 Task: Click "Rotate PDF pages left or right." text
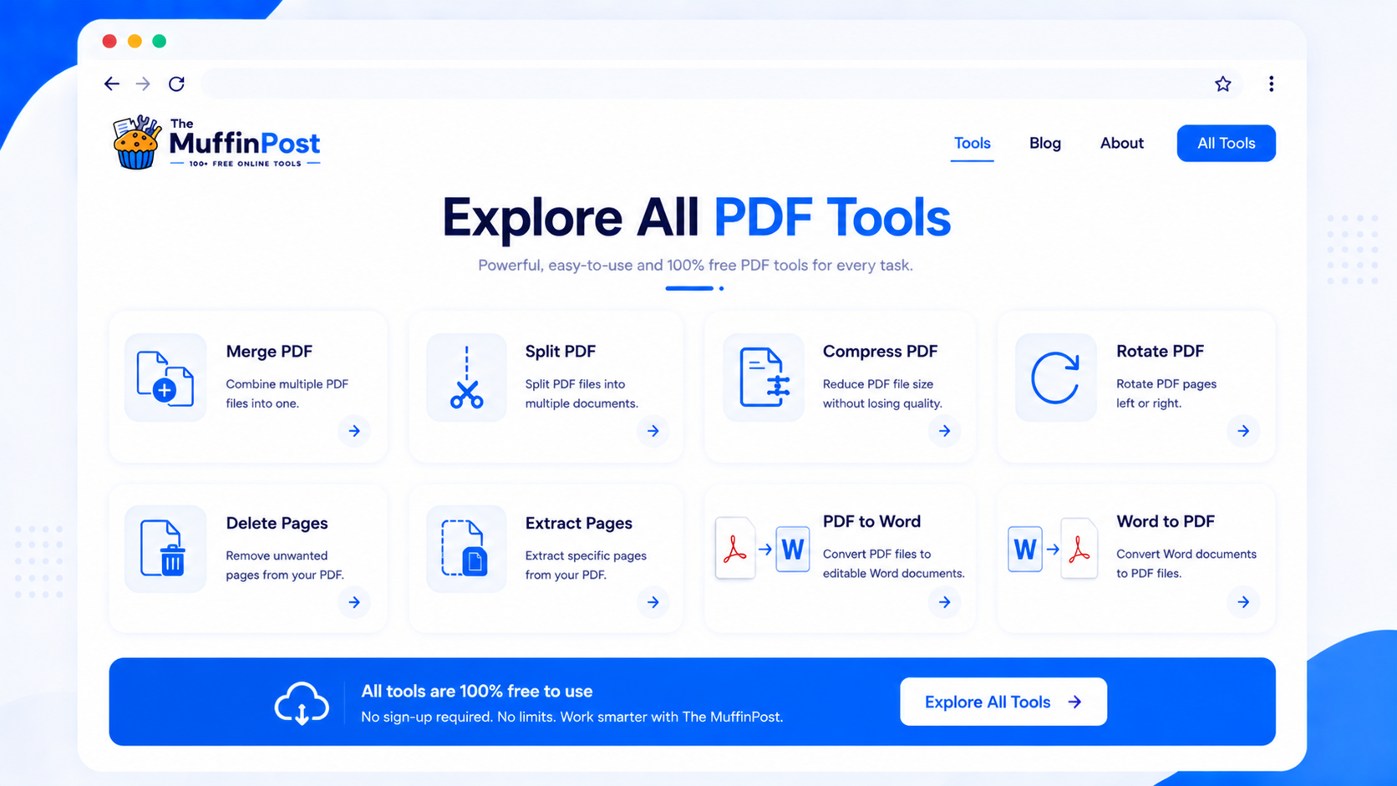coord(1166,393)
